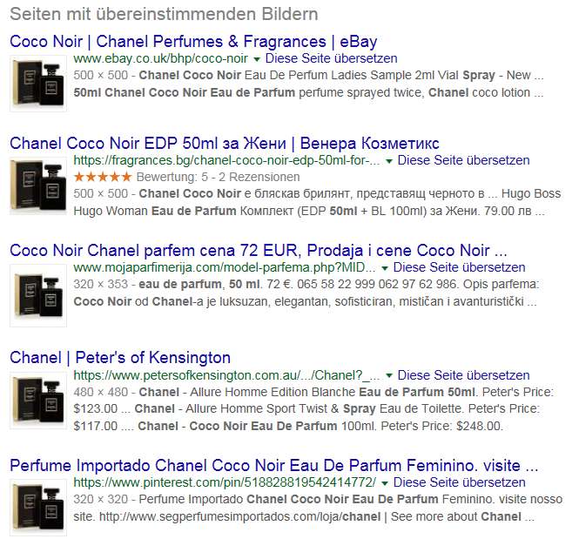Open the Perfume Importado Chanel Pinterest result
The image size is (579, 539).
tap(273, 464)
